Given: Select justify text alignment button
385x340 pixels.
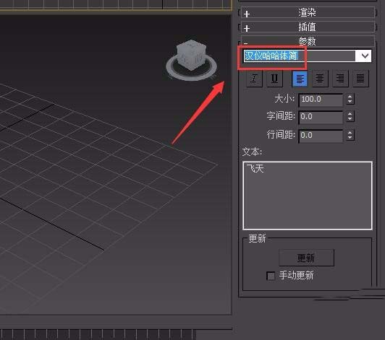Looking at the screenshot, I should pos(360,79).
